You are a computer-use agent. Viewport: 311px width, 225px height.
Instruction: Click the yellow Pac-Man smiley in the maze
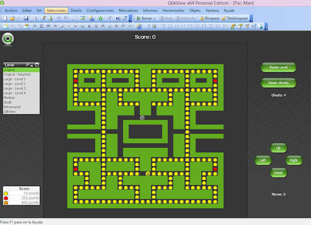tap(148, 174)
